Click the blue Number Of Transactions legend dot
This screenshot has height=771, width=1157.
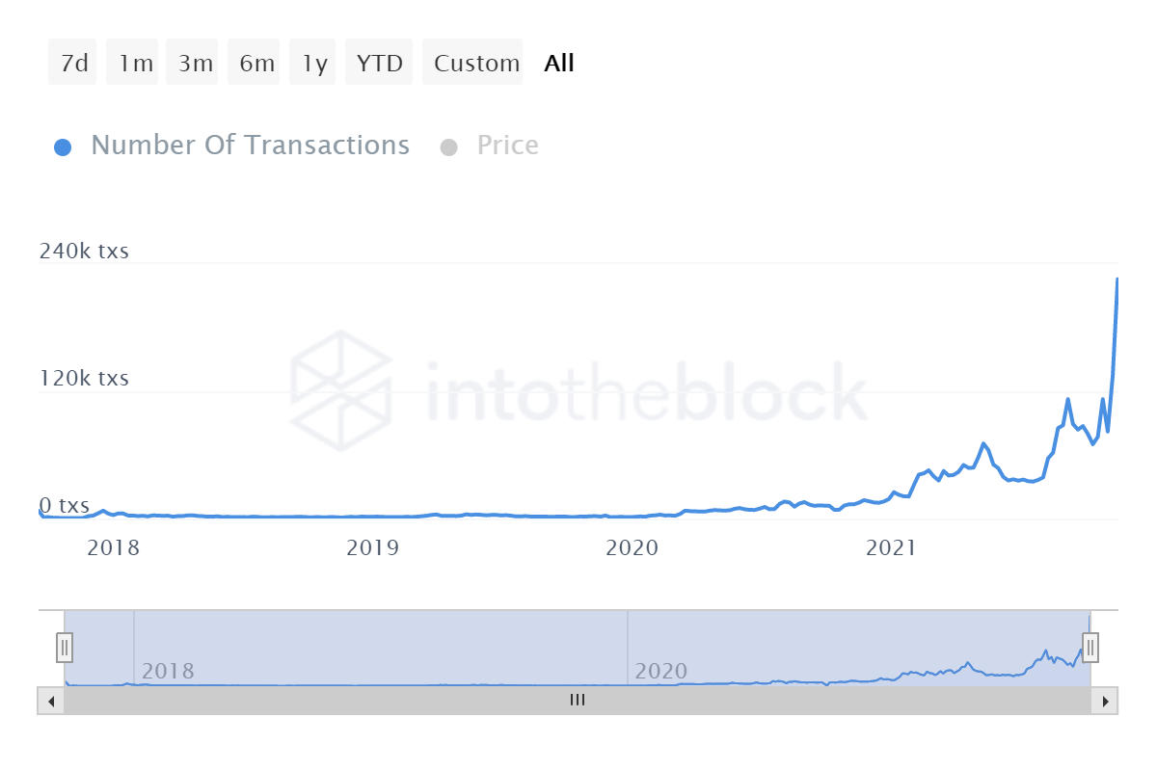coord(63,146)
